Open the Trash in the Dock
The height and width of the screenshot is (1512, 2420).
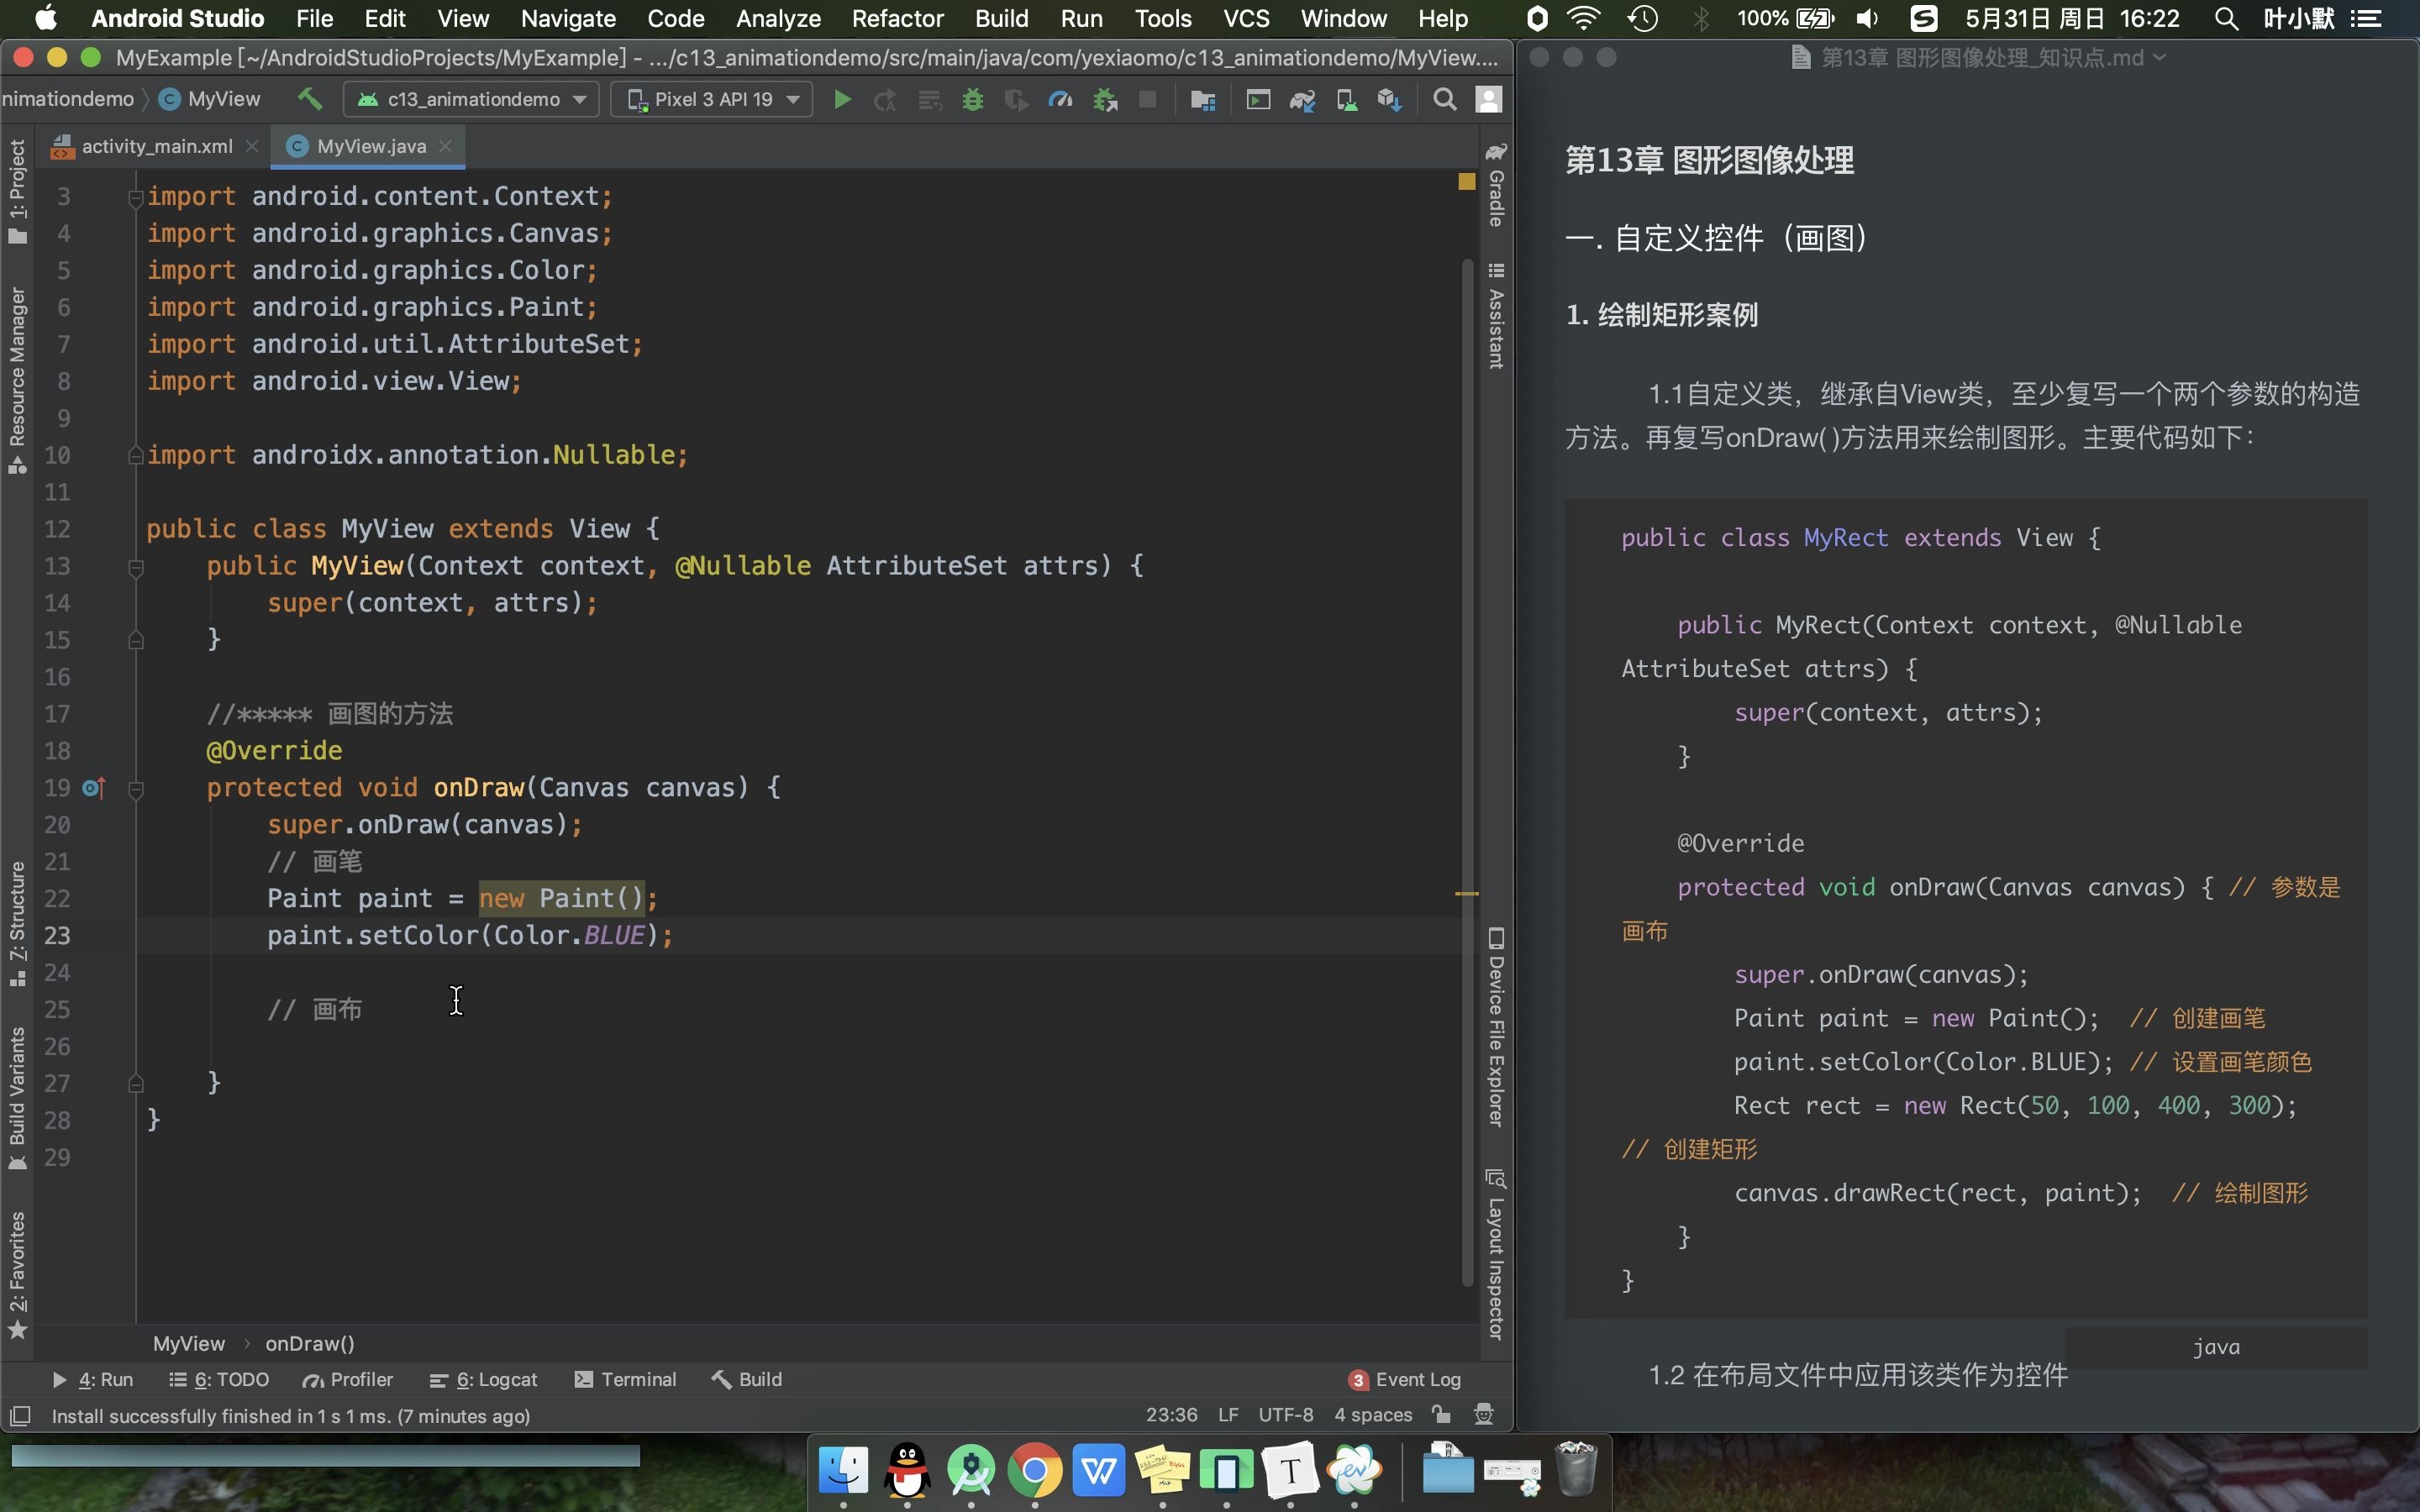tap(1576, 1469)
